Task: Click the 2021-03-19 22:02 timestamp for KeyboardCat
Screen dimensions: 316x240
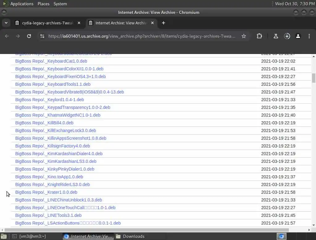Action: click(278, 61)
